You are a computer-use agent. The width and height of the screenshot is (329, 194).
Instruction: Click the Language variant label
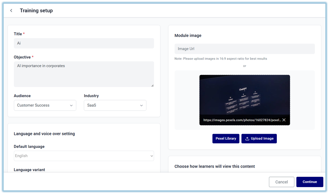29,170
